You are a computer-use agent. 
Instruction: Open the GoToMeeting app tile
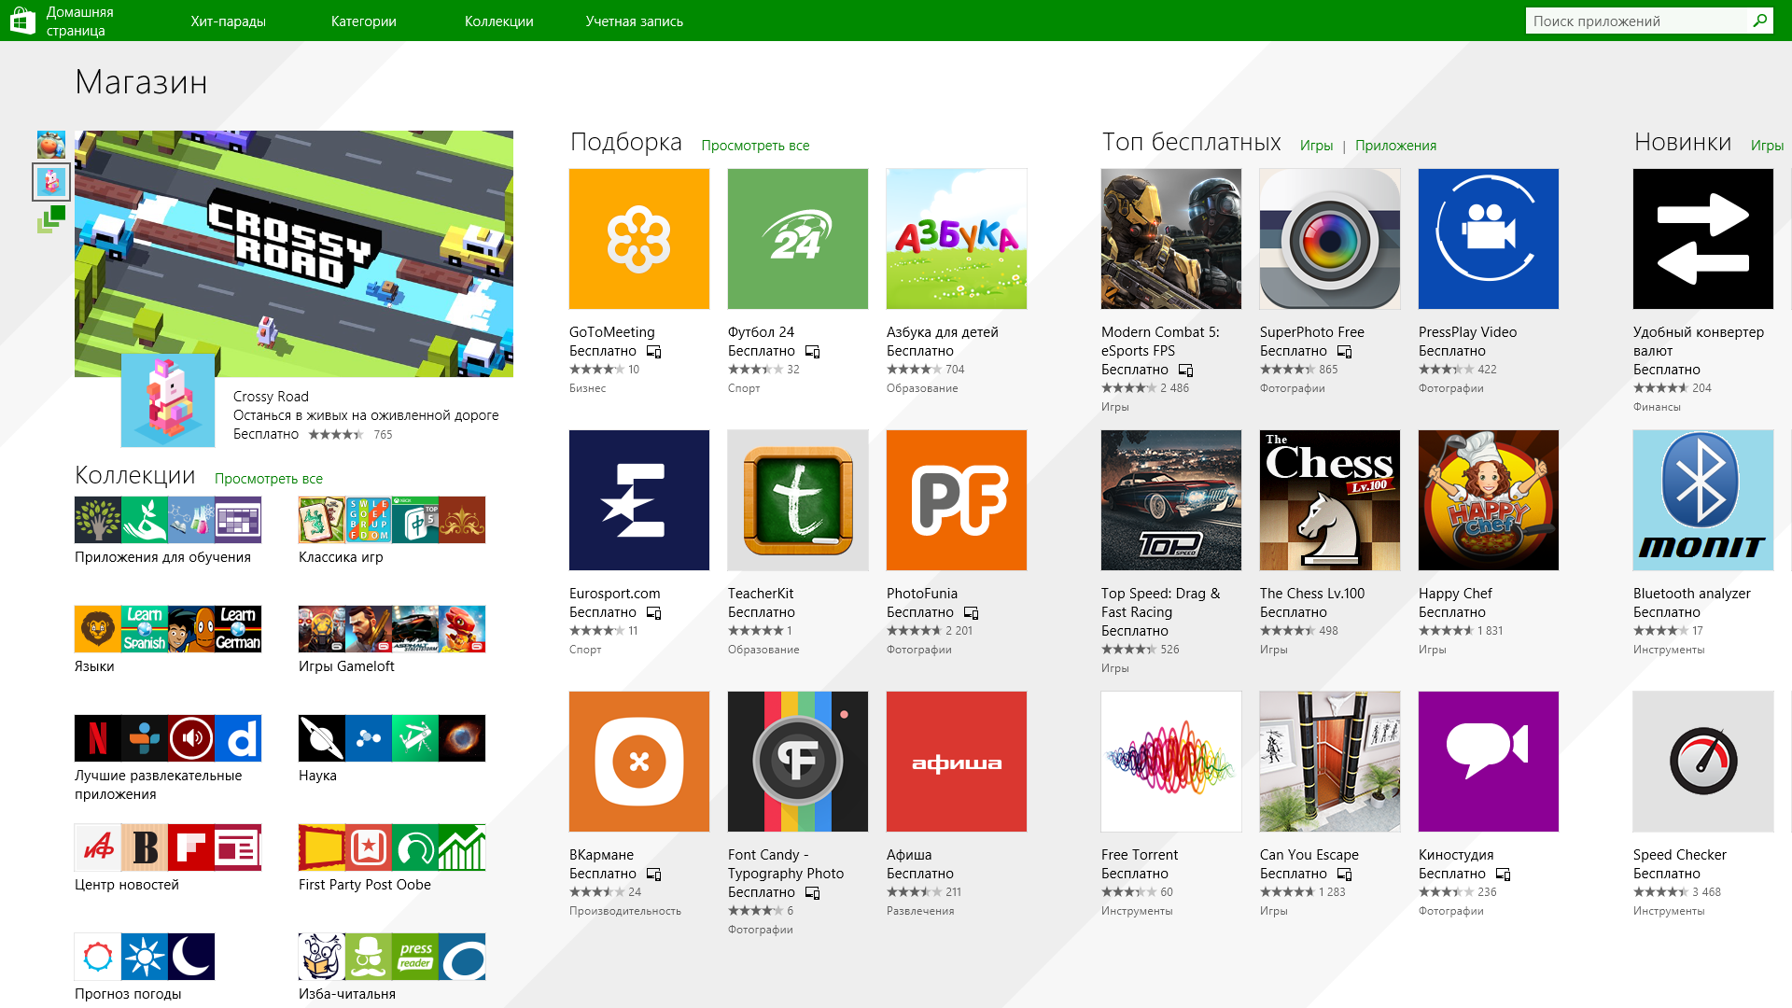click(639, 239)
